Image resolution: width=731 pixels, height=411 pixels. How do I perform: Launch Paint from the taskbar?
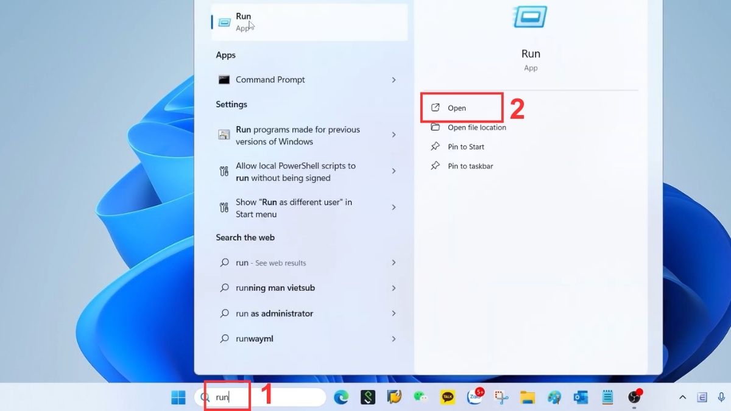[x=554, y=398]
